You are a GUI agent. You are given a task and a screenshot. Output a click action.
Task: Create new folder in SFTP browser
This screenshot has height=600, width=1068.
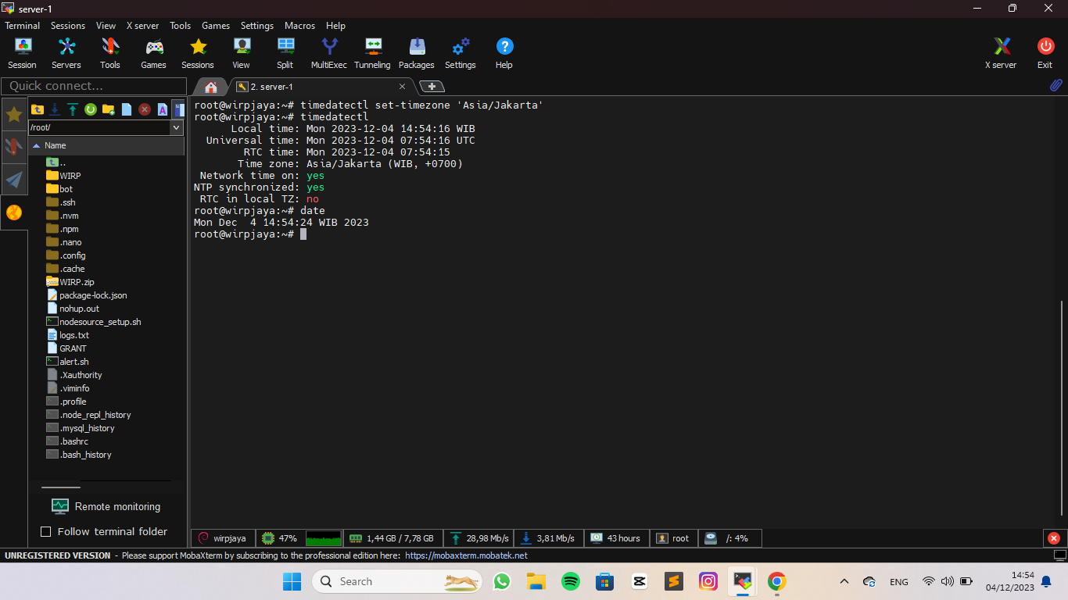109,109
